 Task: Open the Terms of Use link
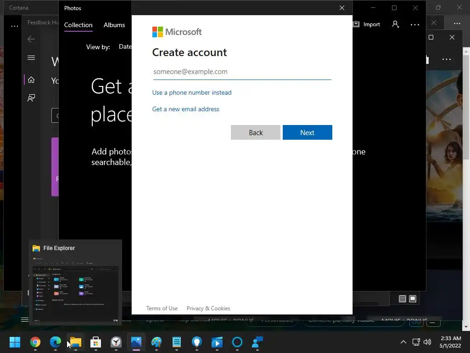click(162, 308)
